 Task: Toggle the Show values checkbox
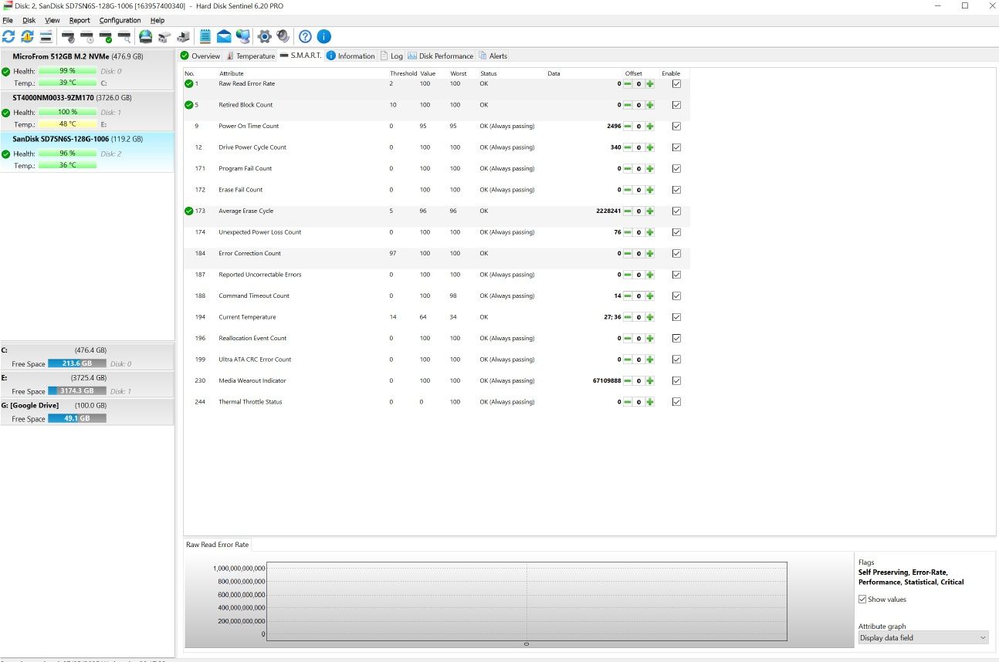(862, 600)
